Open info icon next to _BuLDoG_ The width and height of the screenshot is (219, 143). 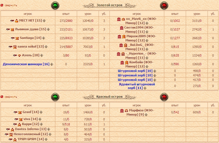[147, 49]
